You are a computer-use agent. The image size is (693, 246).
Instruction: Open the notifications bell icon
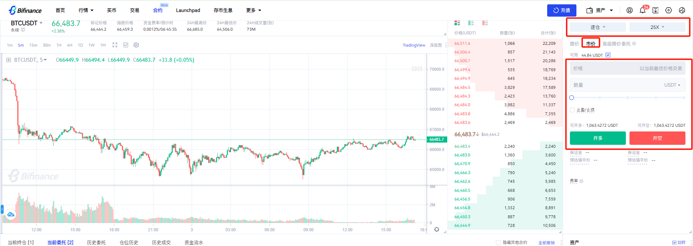click(x=642, y=10)
